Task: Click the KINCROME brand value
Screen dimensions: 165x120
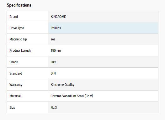Action: point(58,17)
